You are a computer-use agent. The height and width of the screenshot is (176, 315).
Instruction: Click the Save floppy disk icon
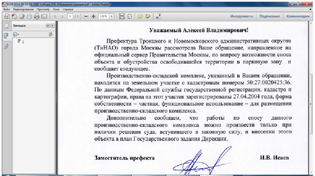pyautogui.click(x=29, y=16)
